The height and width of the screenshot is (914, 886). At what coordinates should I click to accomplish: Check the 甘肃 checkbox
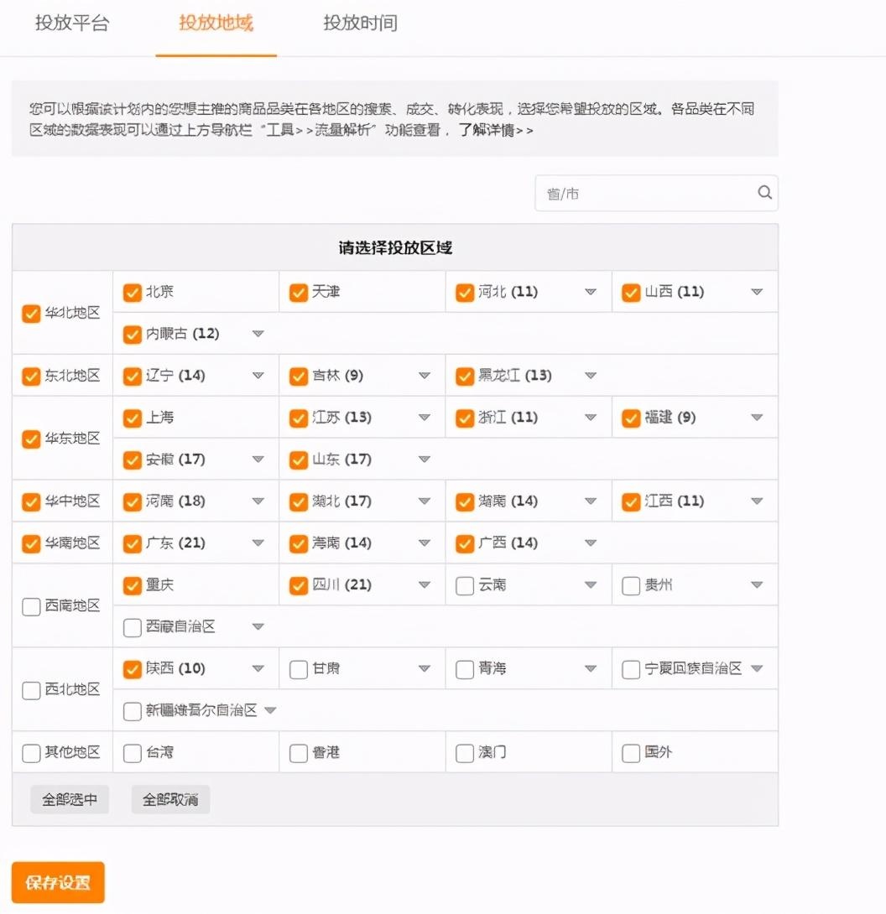pyautogui.click(x=299, y=669)
